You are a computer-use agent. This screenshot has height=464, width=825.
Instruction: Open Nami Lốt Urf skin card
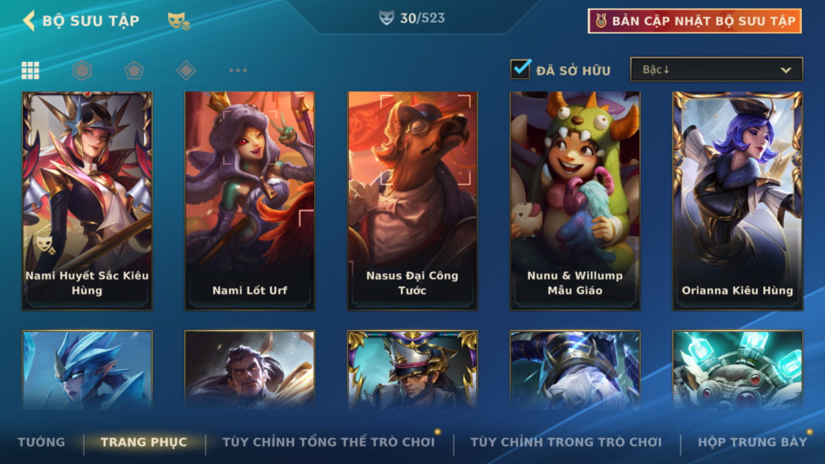[x=250, y=201]
